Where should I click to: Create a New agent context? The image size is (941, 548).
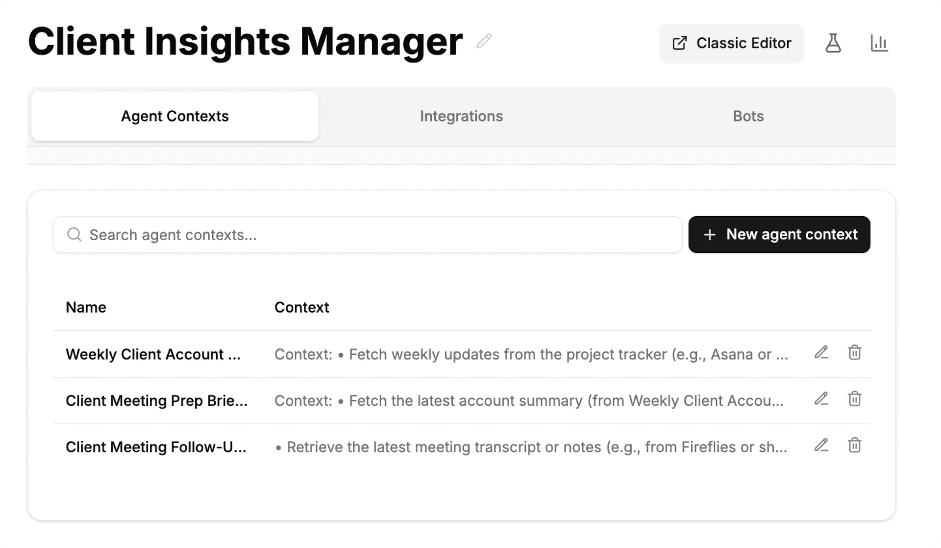pyautogui.click(x=779, y=234)
